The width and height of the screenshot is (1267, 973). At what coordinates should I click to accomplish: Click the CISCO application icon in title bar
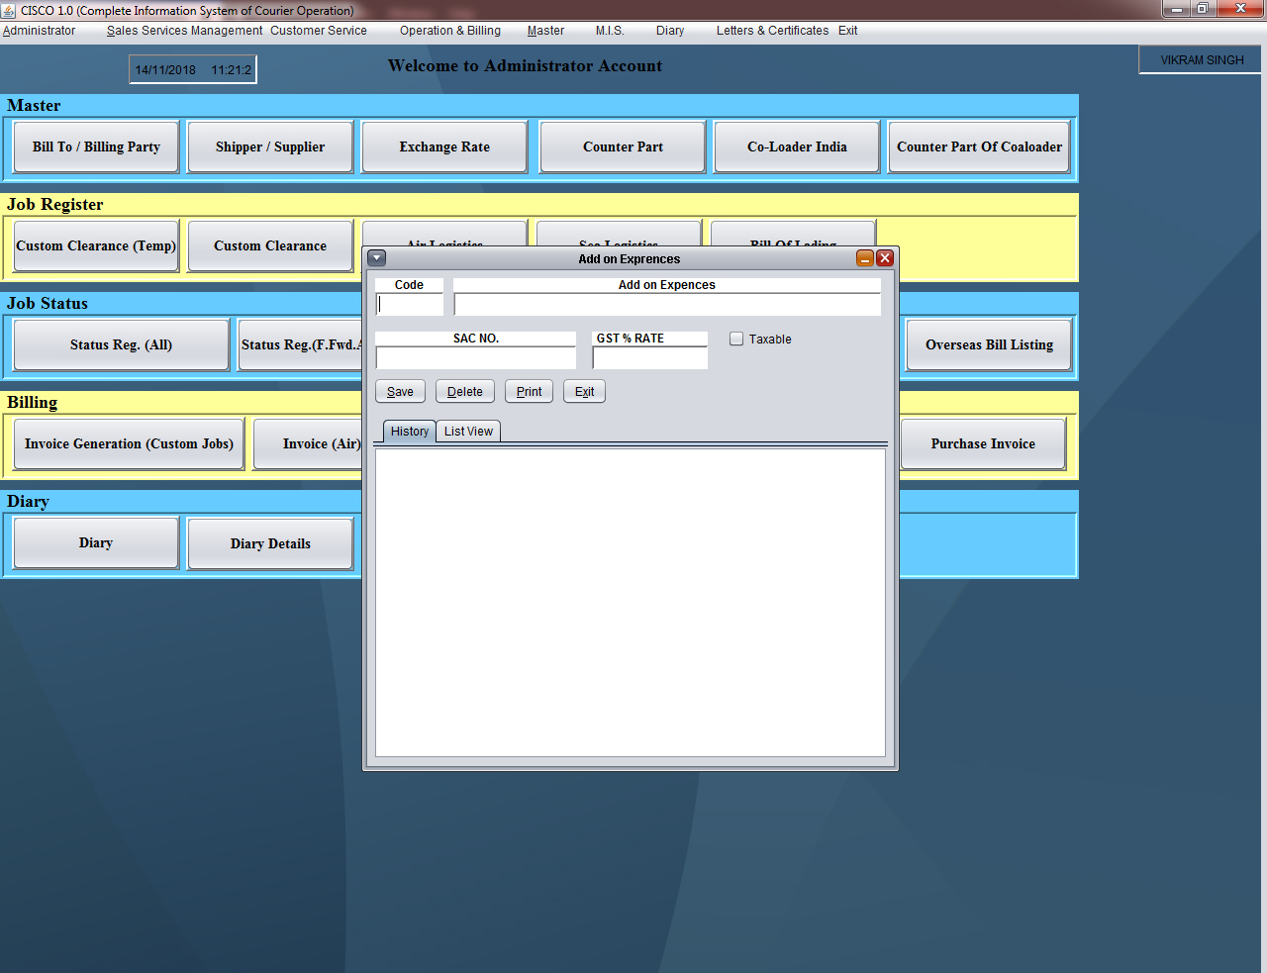click(x=9, y=10)
